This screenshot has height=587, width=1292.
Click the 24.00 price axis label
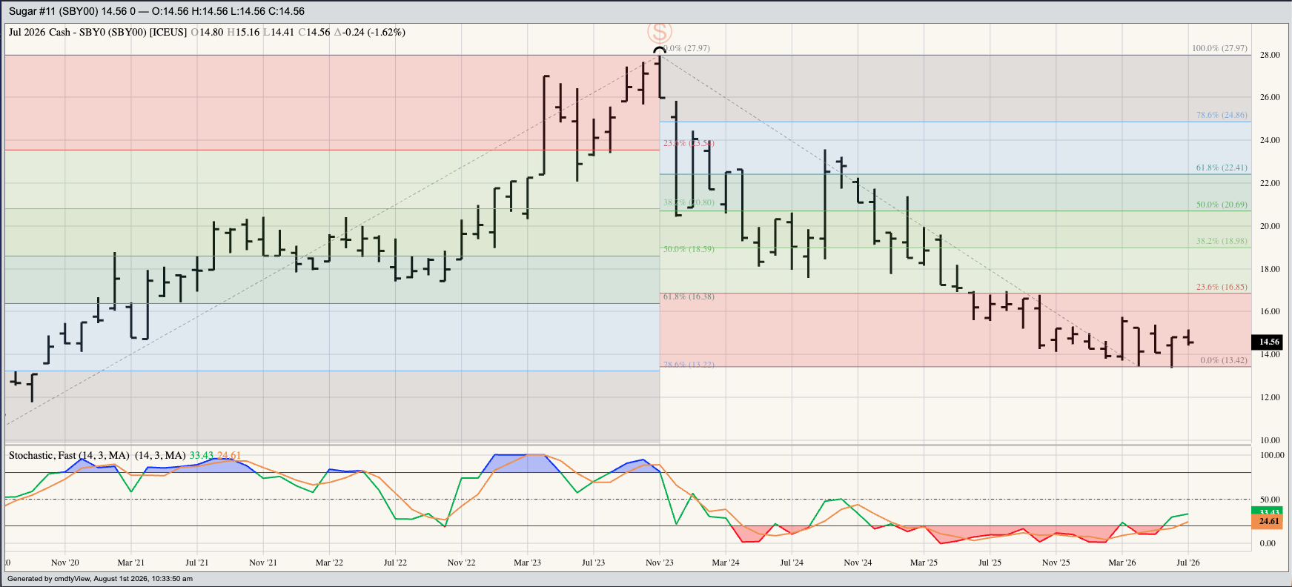(1270, 140)
